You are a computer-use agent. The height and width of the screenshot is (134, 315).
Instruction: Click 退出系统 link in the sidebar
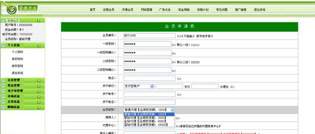click(x=17, y=73)
